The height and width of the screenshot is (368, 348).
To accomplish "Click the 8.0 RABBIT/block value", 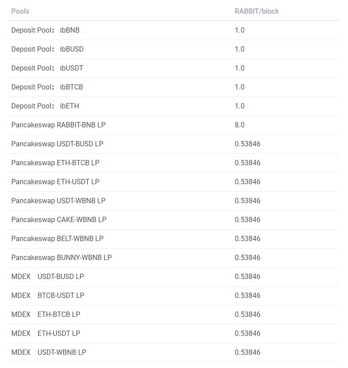I will click(x=240, y=125).
